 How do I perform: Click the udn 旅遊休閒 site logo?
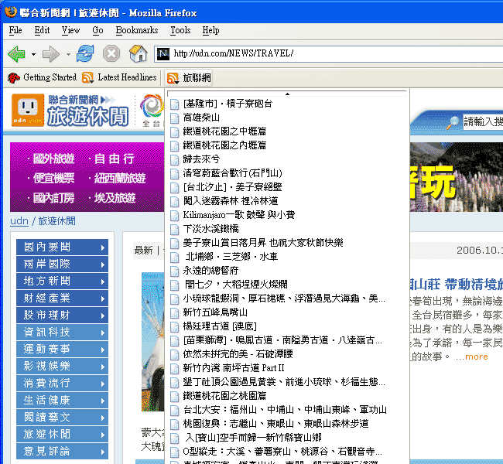[70, 110]
